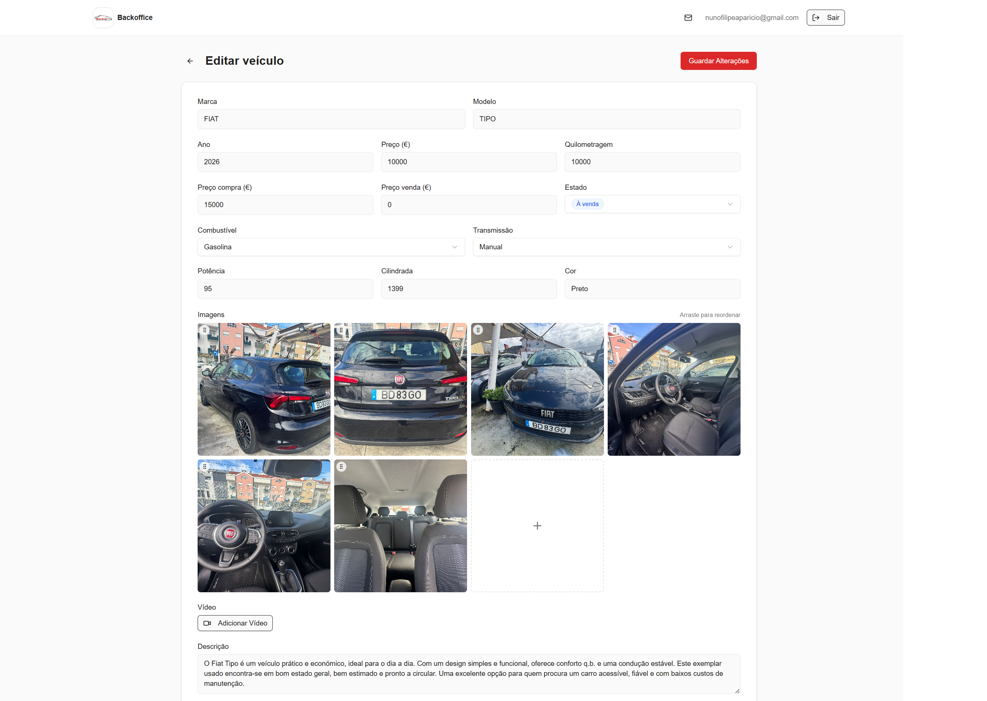Click the Cor field containing Preto
The height and width of the screenshot is (701, 987).
pos(652,289)
